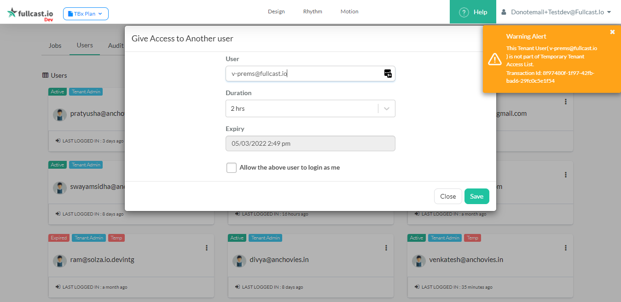
Task: Click Give Access to Another user title
Action: pyautogui.click(x=182, y=39)
